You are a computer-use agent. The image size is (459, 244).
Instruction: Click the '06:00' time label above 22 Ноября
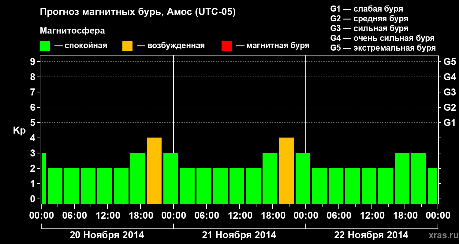[x=339, y=215]
